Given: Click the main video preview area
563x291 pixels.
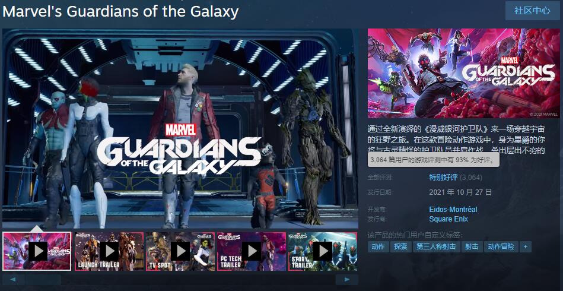Looking at the screenshot, I should tap(180, 129).
